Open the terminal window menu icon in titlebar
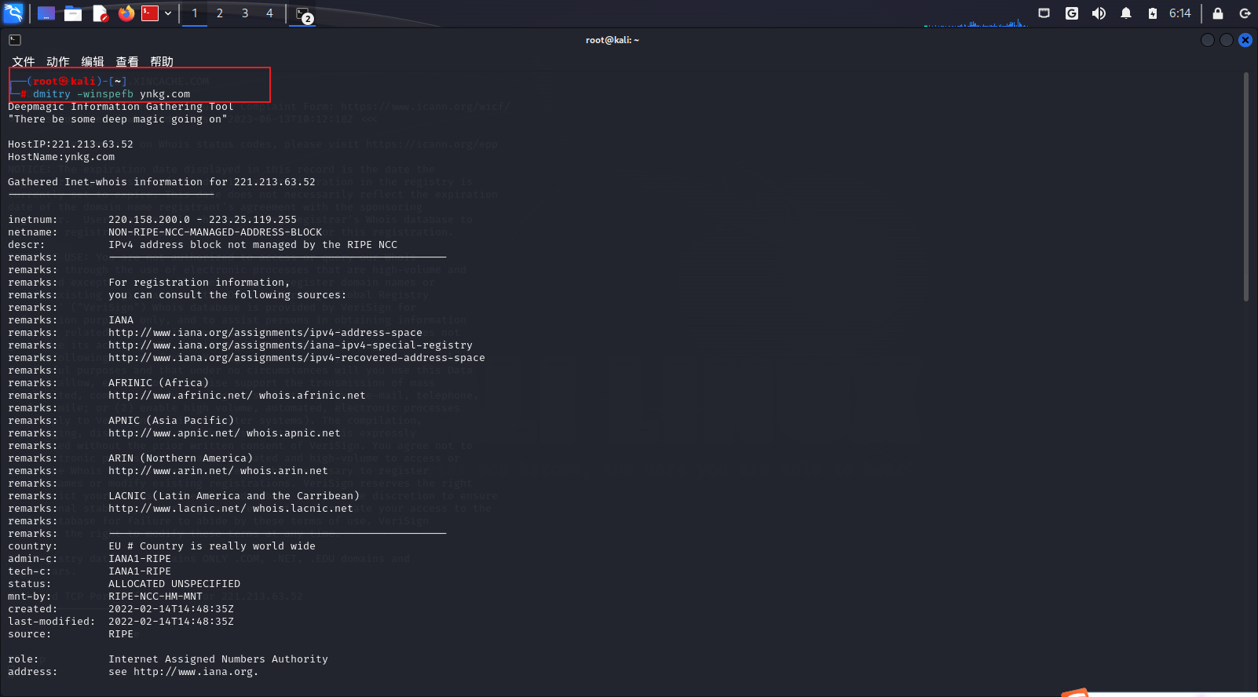The width and height of the screenshot is (1258, 697). click(x=15, y=40)
